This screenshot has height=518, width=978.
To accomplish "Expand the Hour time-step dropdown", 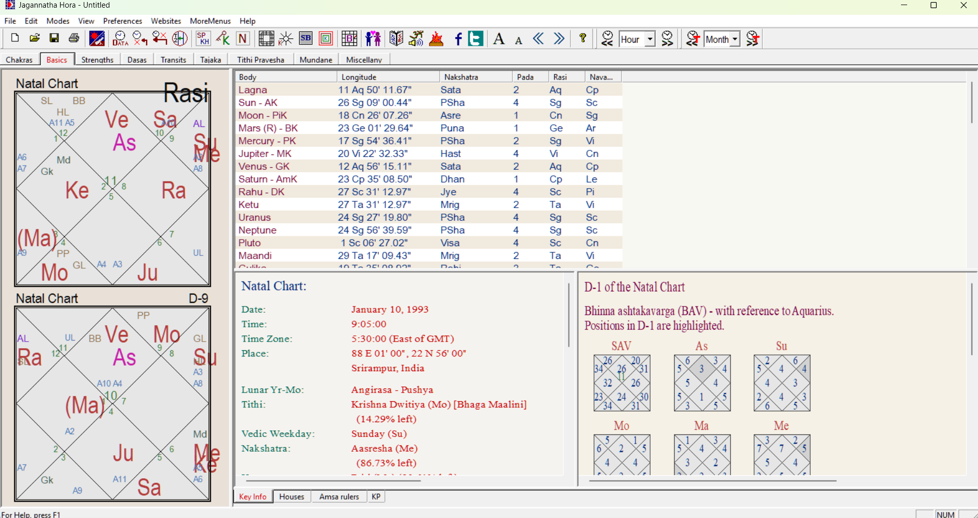I will click(x=650, y=39).
